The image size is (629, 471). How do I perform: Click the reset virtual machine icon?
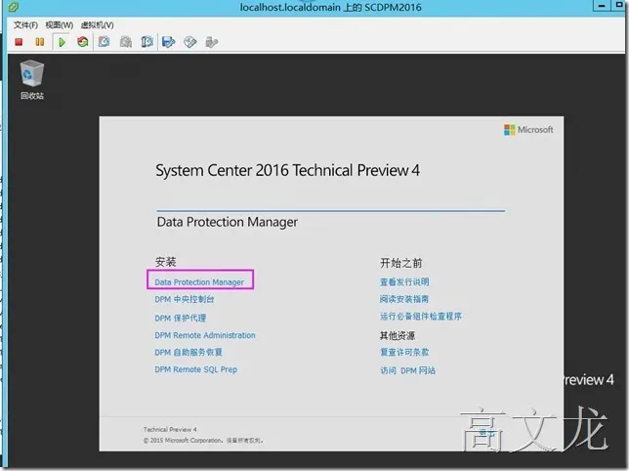(83, 42)
